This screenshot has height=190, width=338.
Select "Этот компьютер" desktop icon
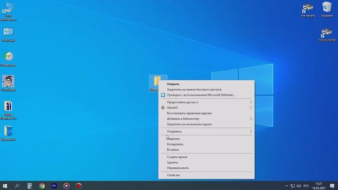pos(8,11)
